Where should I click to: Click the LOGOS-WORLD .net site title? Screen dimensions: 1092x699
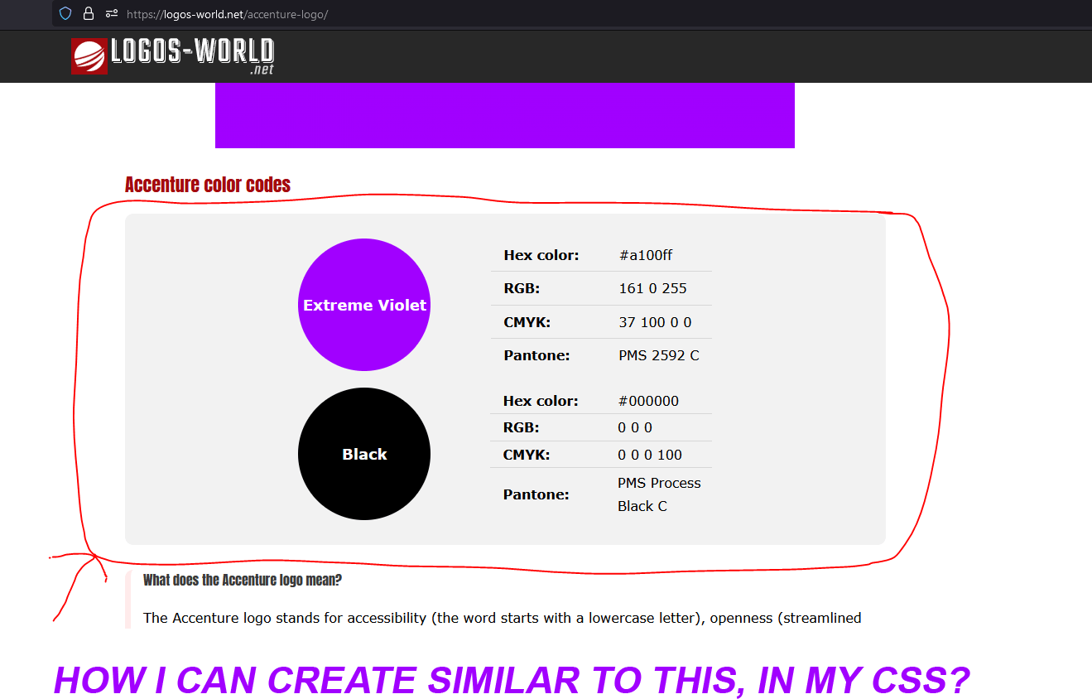pyautogui.click(x=192, y=56)
